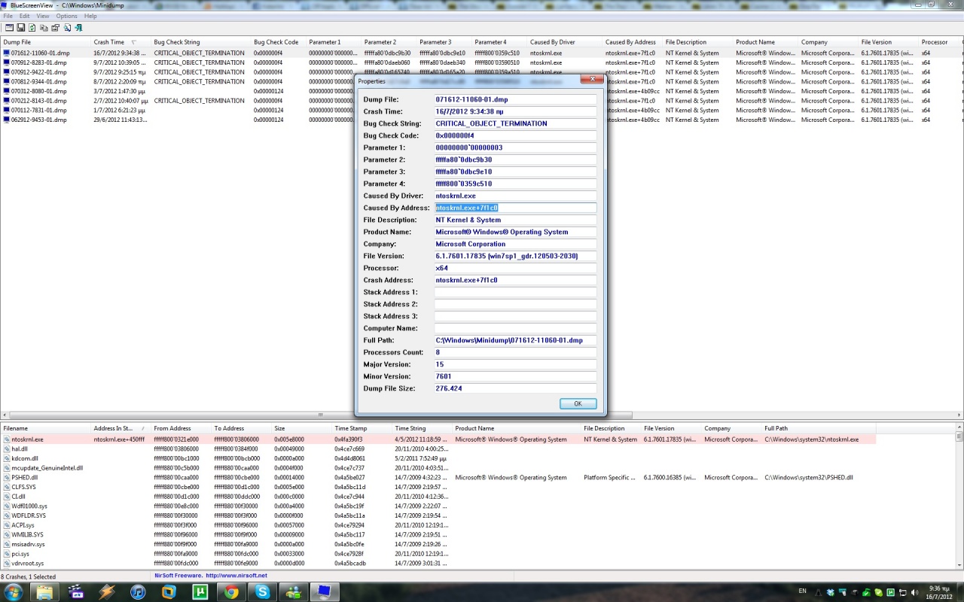The height and width of the screenshot is (602, 964).
Task: Sort by Caused By Driver column
Action: [565, 42]
